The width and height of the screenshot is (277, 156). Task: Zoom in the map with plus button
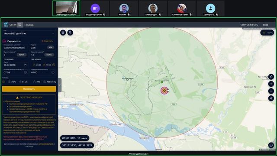[x=271, y=84]
